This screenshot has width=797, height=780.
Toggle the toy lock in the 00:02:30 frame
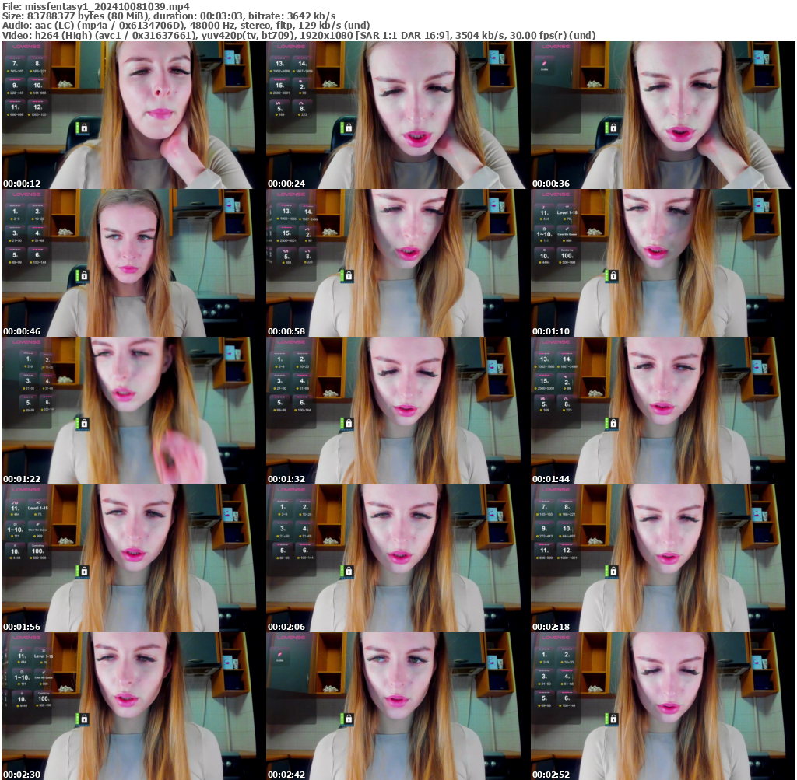pyautogui.click(x=84, y=719)
